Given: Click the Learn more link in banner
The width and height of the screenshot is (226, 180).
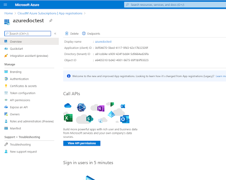Looking at the screenshot, I should [221, 76].
